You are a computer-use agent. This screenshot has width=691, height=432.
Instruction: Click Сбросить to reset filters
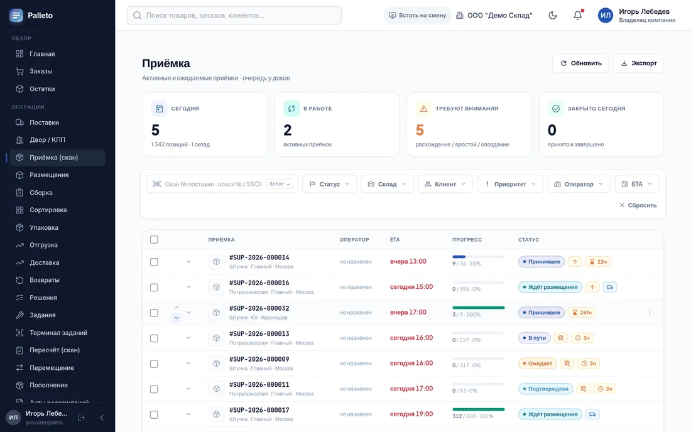tap(638, 205)
